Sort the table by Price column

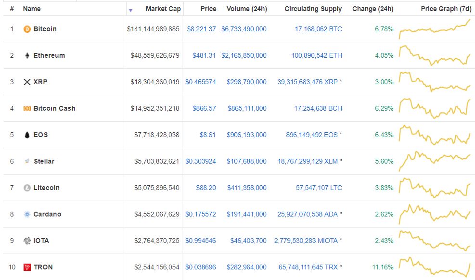(207, 9)
